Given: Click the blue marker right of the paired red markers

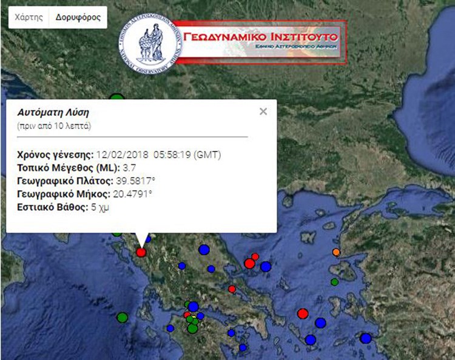Looking at the screenshot, I should (x=266, y=266).
